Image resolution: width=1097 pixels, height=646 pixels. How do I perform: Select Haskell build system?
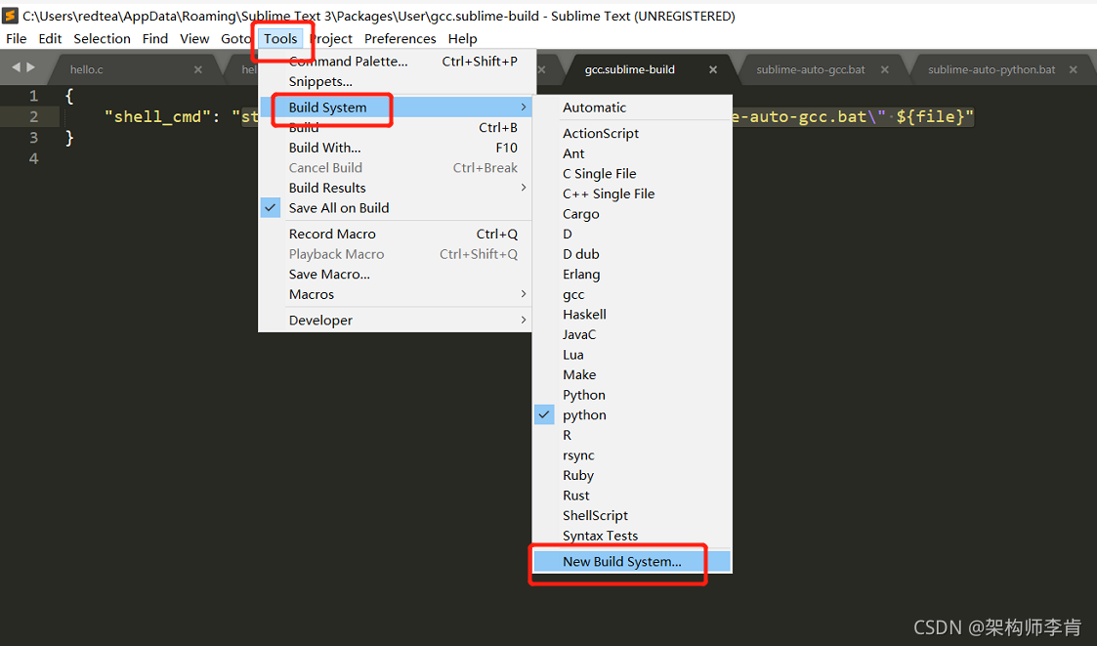pyautogui.click(x=632, y=315)
